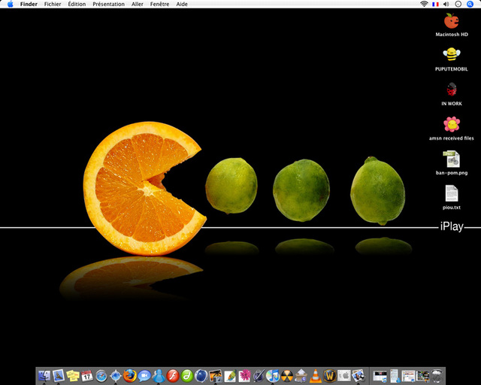Screen dimensions: 481x385
Task: Open the Preview app icon in Dock
Action: 358,375
